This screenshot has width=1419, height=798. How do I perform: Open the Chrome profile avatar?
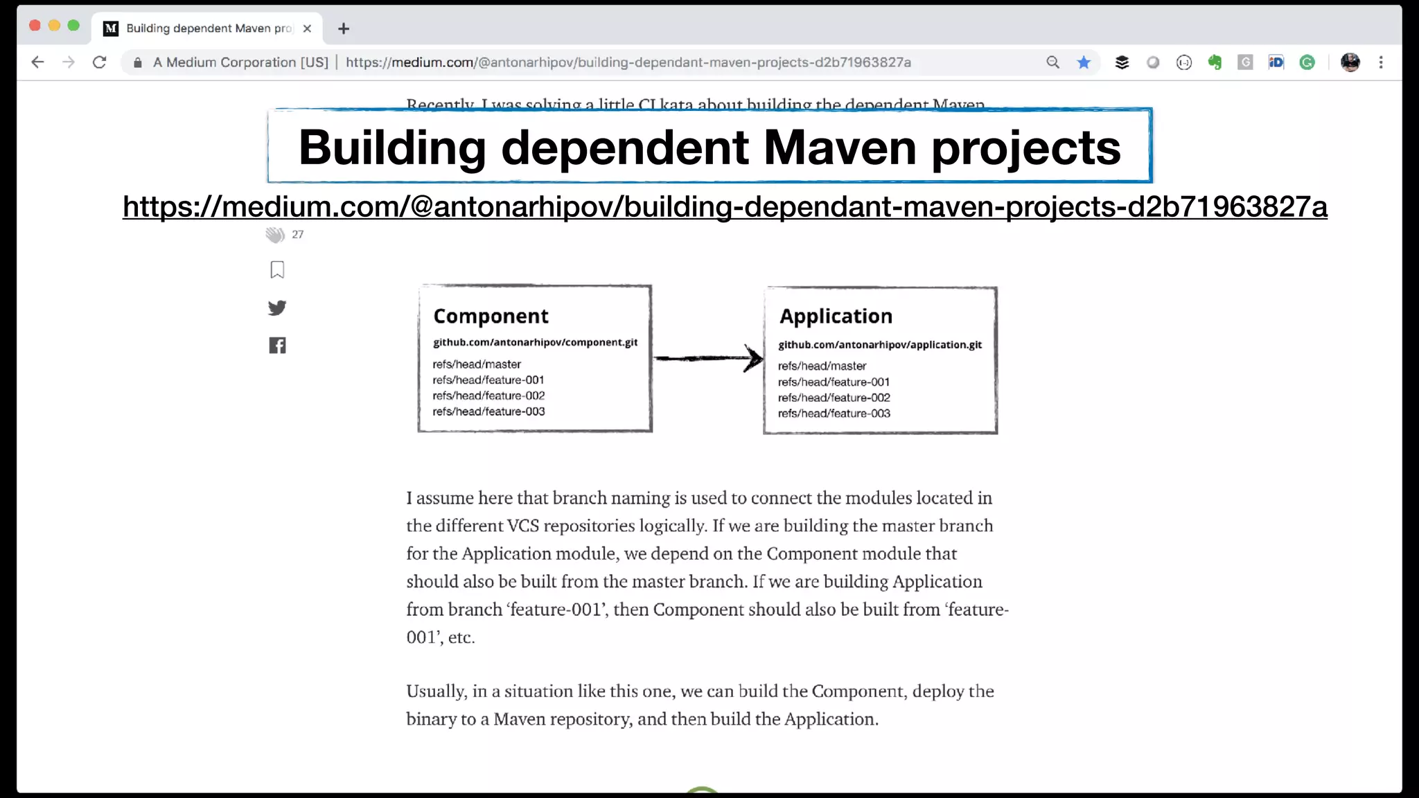[x=1350, y=62]
